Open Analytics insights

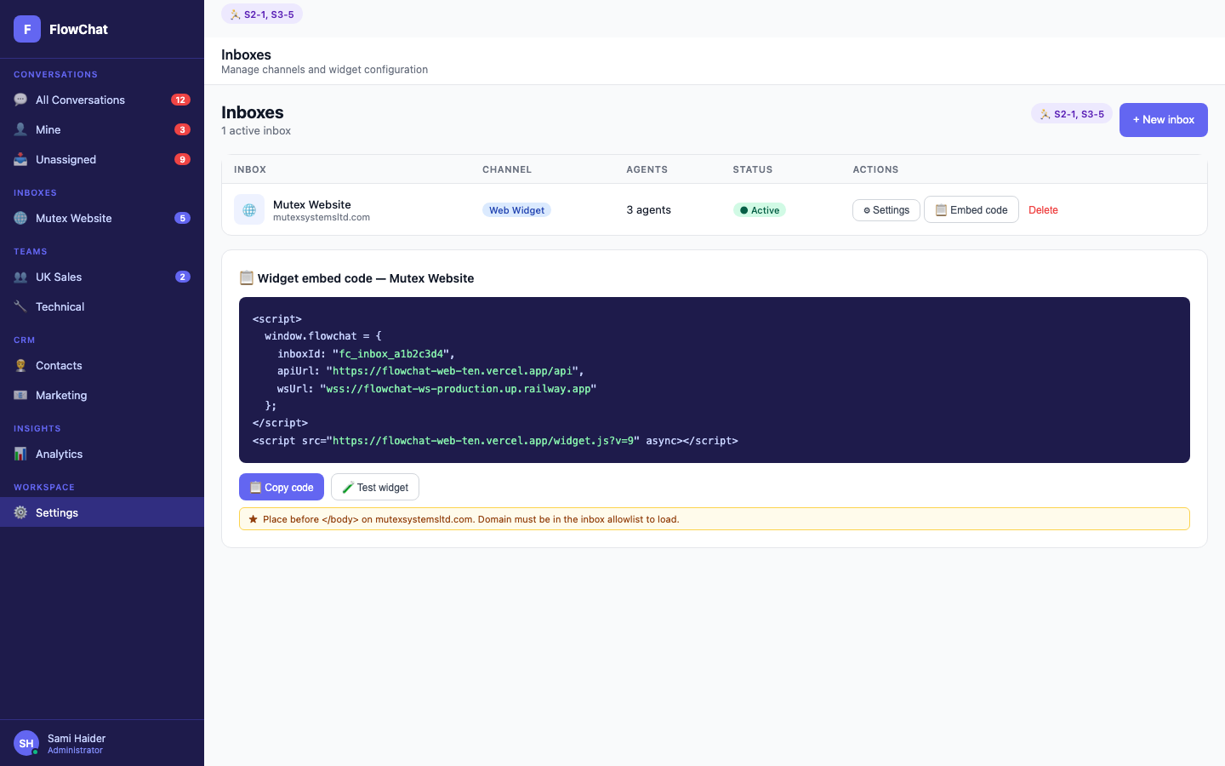[102, 454]
